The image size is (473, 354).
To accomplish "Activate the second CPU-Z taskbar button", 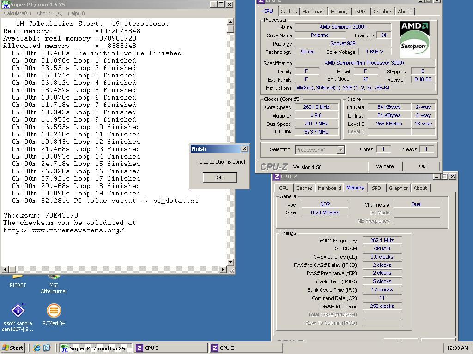I will [x=246, y=348].
